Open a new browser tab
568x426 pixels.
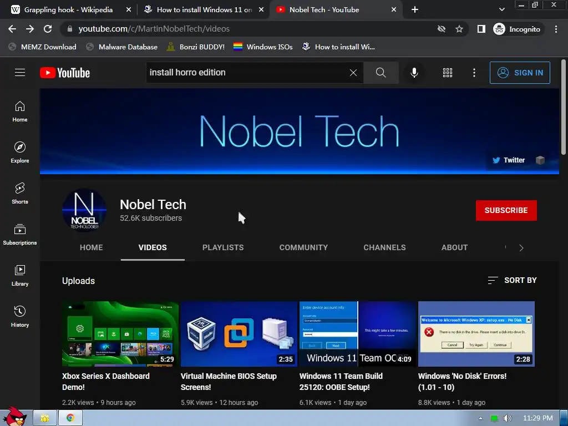pyautogui.click(x=415, y=10)
